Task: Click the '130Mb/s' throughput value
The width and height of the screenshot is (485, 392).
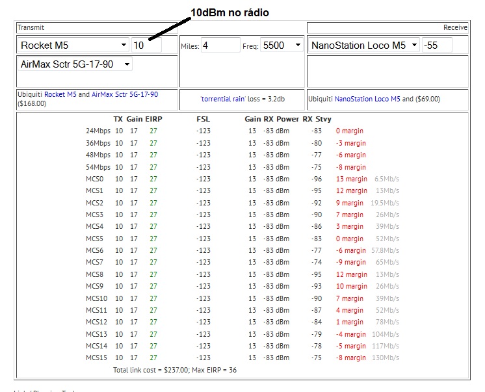Action: (x=386, y=358)
